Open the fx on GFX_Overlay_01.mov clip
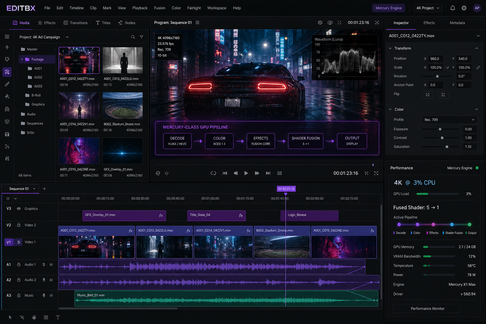 [161, 215]
